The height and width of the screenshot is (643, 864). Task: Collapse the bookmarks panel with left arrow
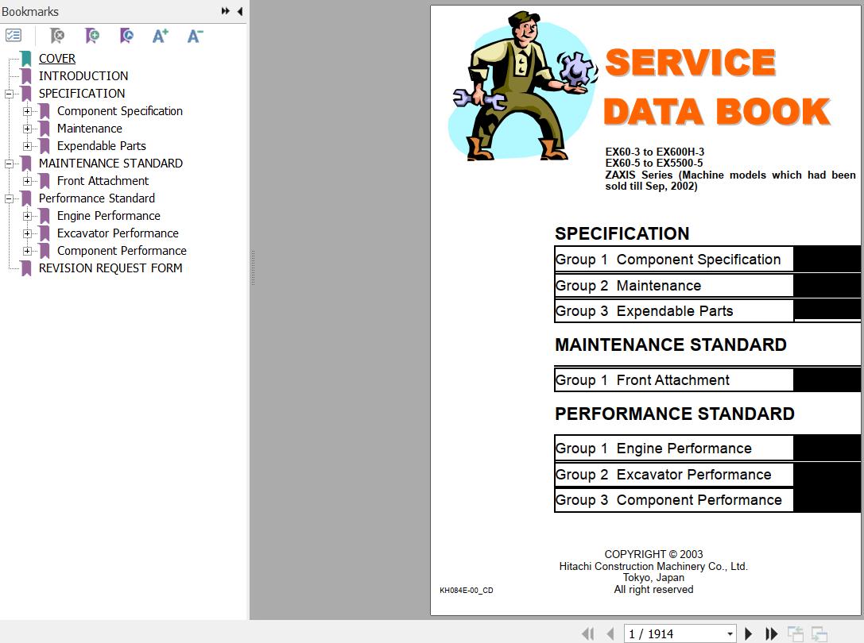(x=240, y=11)
